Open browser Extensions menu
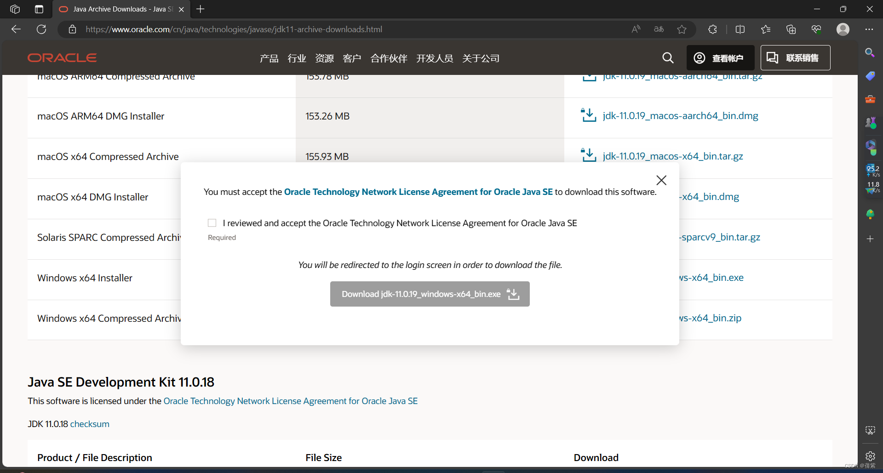 712,29
